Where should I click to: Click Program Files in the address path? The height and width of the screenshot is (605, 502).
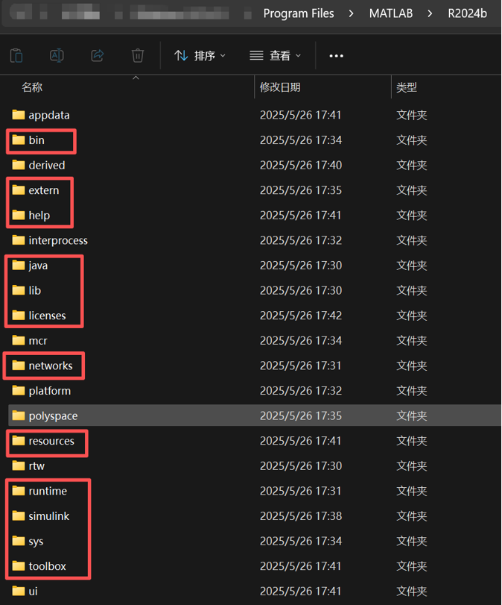click(299, 13)
